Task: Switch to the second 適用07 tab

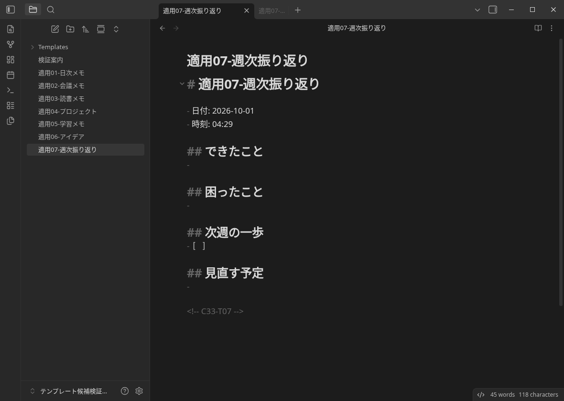Action: pyautogui.click(x=271, y=11)
